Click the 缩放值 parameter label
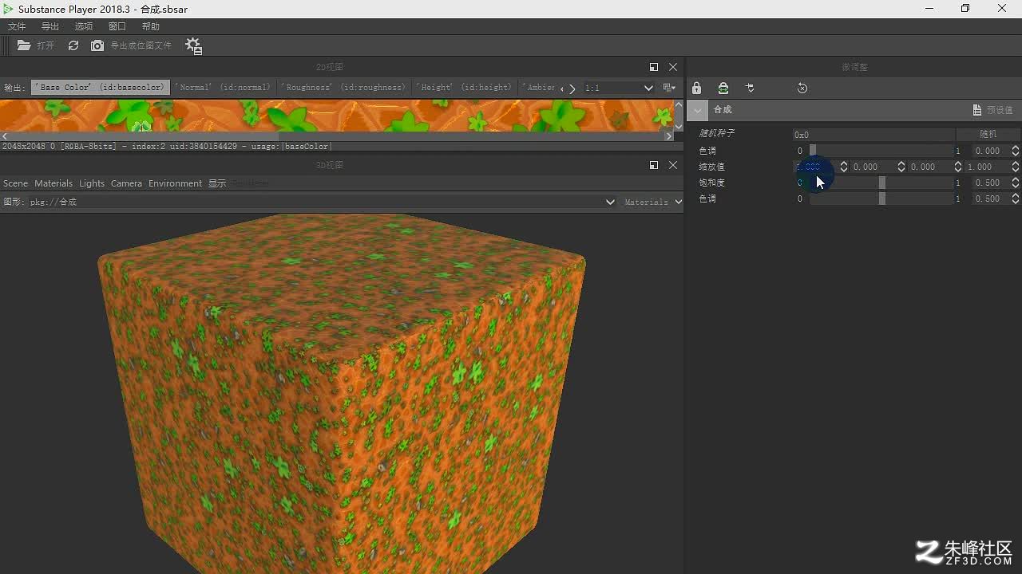This screenshot has width=1022, height=574. point(711,167)
